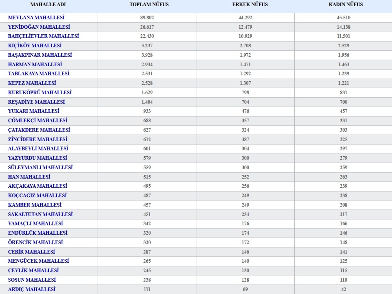This screenshot has height=294, width=392.
Task: Open the YENİDOĞAN MAHALLESİ link
Action: pos(39,27)
